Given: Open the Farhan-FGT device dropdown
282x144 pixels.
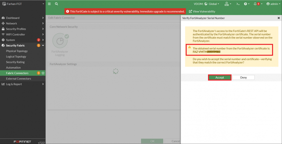Looking at the screenshot, I should 23,4.
